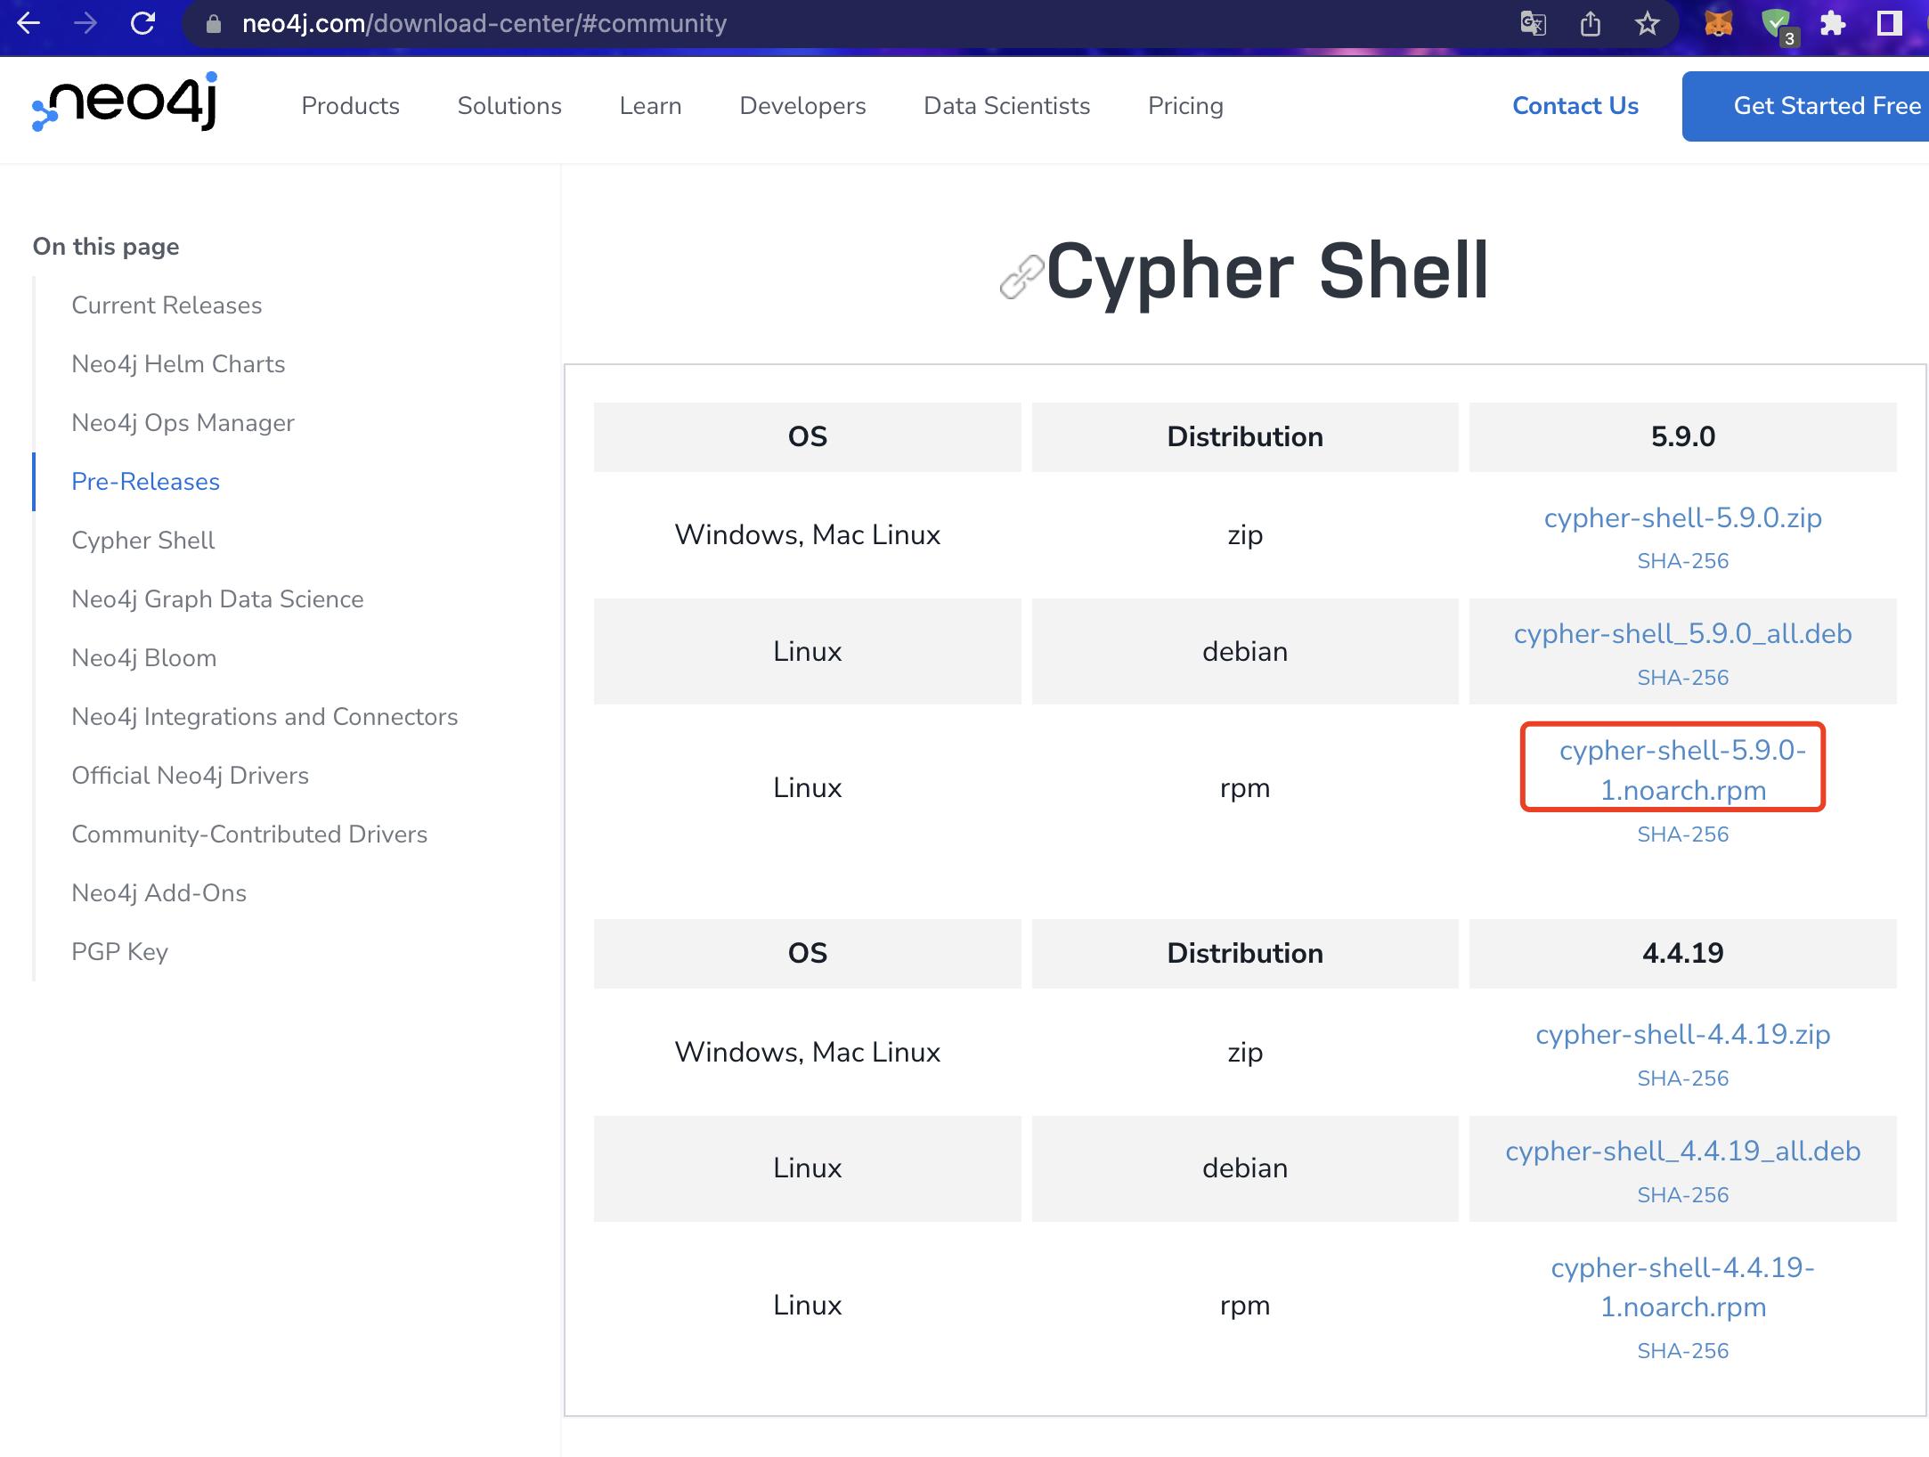This screenshot has width=1929, height=1457.
Task: Open the MetaMask fox extension
Action: point(1719,24)
